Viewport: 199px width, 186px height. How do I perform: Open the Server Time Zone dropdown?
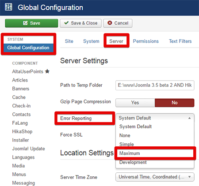click(155, 177)
